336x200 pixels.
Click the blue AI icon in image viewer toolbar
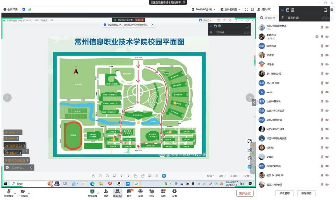(x=164, y=176)
